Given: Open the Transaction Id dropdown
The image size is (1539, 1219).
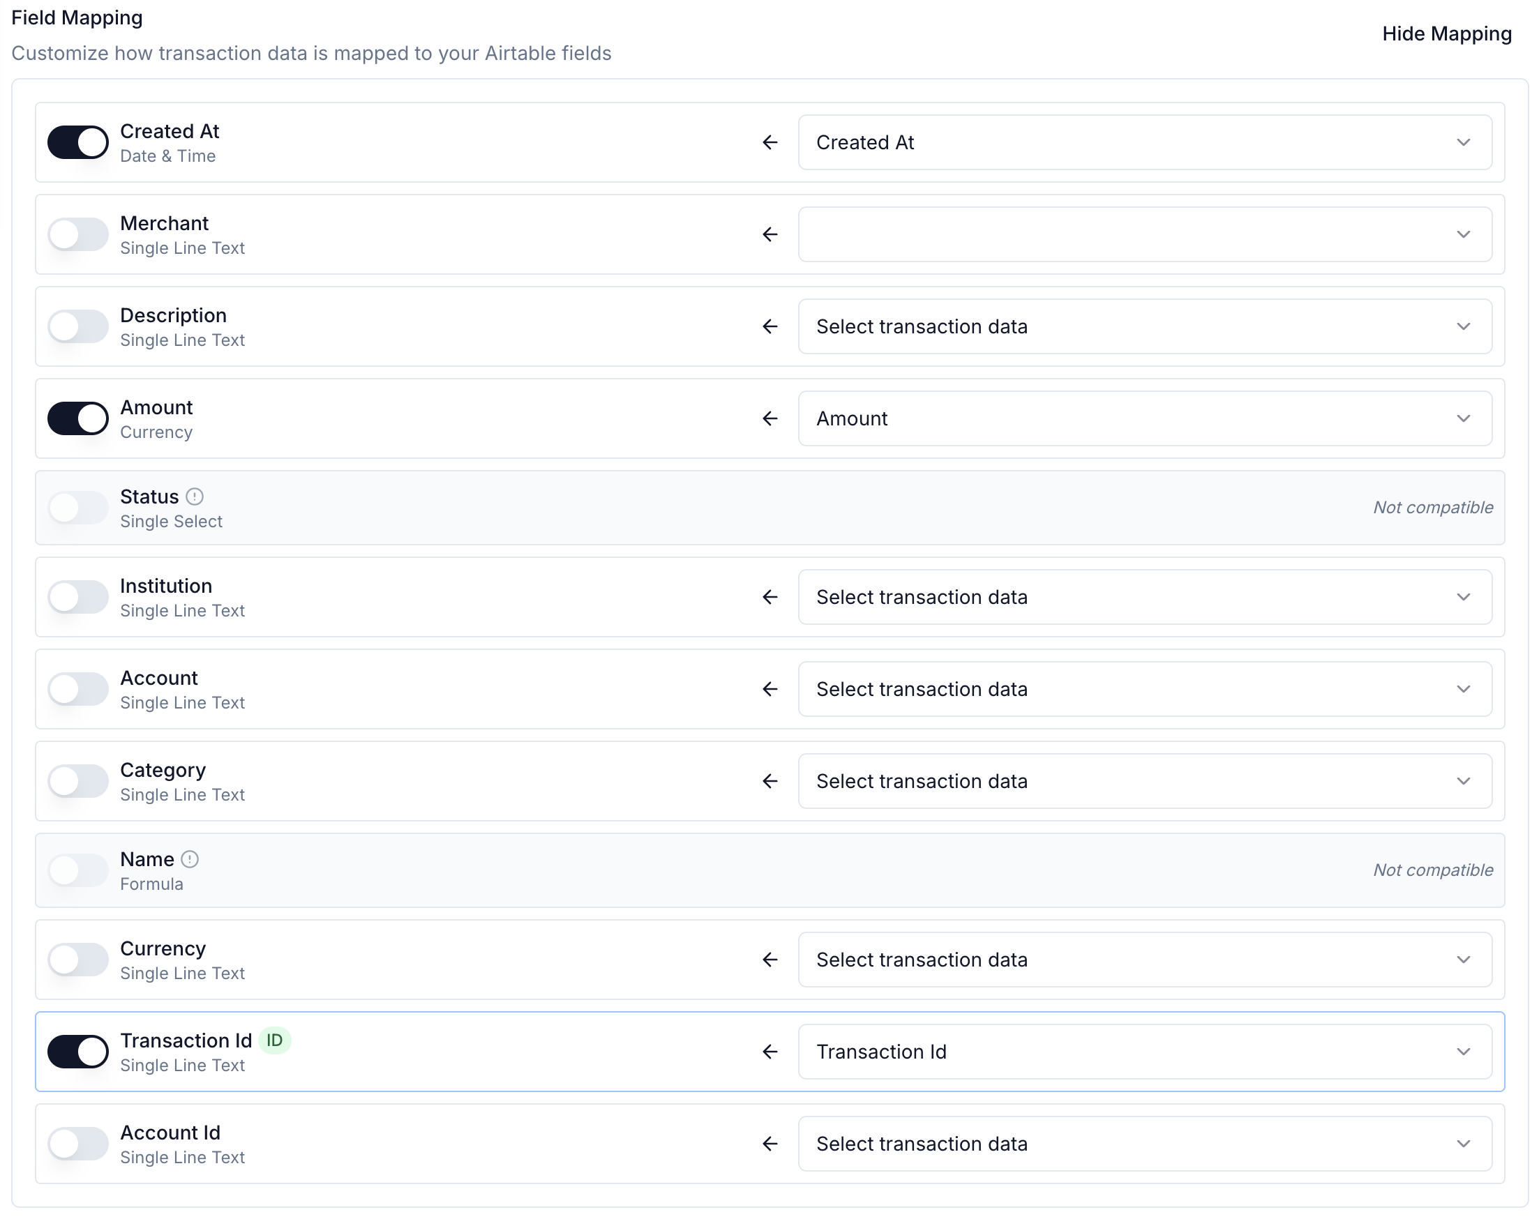Looking at the screenshot, I should coord(1144,1052).
